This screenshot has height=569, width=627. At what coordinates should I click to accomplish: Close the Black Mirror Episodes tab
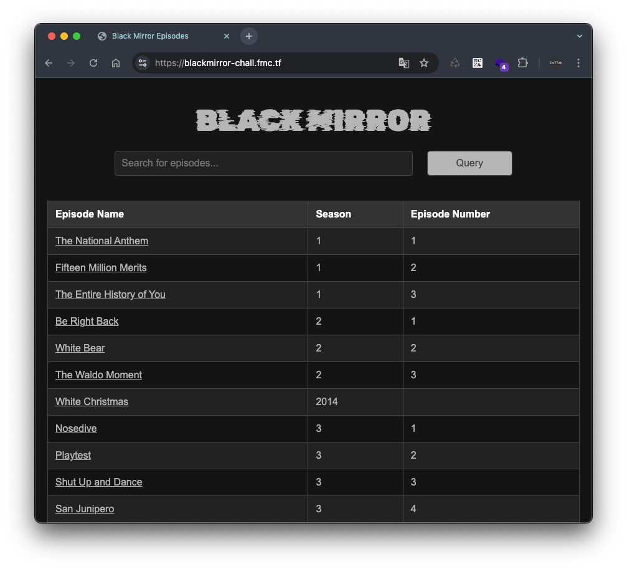pyautogui.click(x=226, y=36)
